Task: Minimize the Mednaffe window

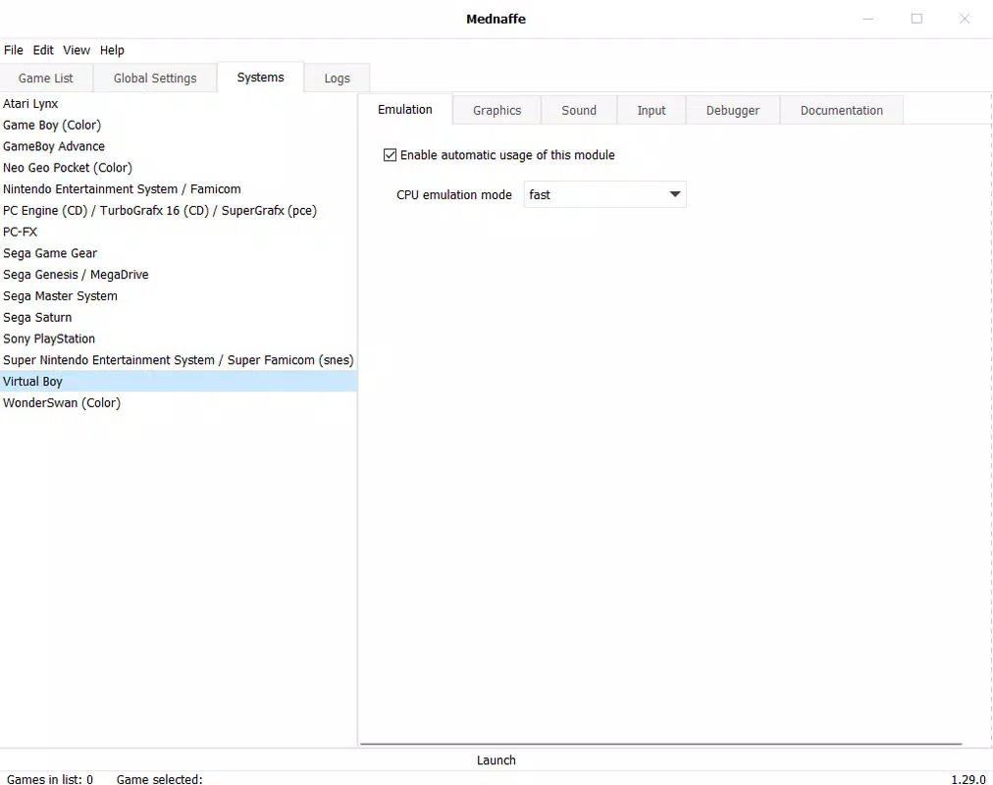Action: coord(868,19)
